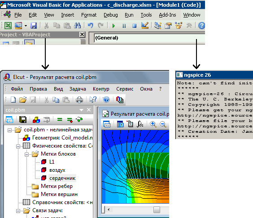Open Find with binoculars icon

78,26
